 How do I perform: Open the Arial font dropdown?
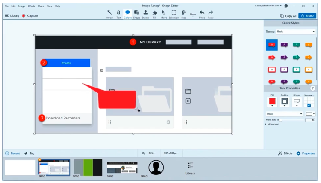(x=284, y=114)
